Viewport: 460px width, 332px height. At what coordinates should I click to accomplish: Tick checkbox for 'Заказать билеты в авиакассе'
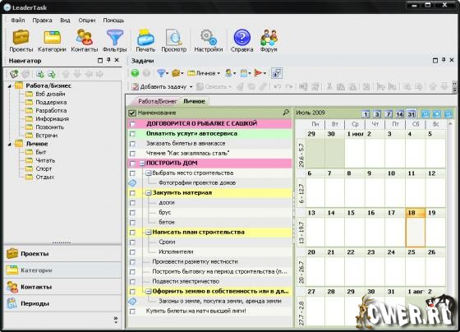[132, 144]
